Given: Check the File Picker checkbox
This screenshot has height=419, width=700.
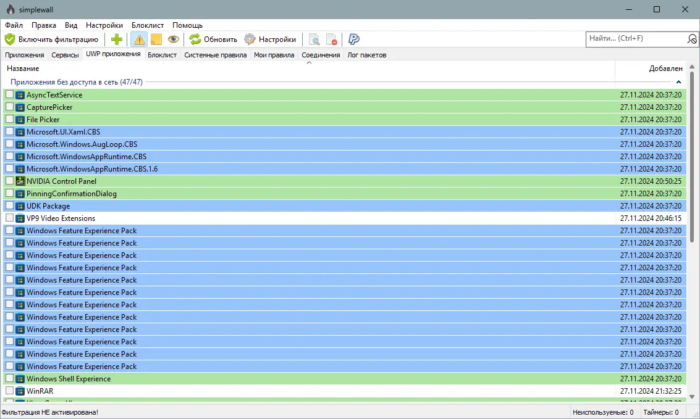Looking at the screenshot, I should tap(9, 119).
